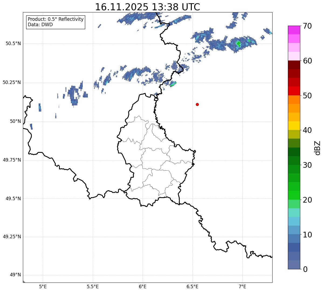Click the 'dBZ' colorbar label
This screenshot has height=292, width=324.
318,148
